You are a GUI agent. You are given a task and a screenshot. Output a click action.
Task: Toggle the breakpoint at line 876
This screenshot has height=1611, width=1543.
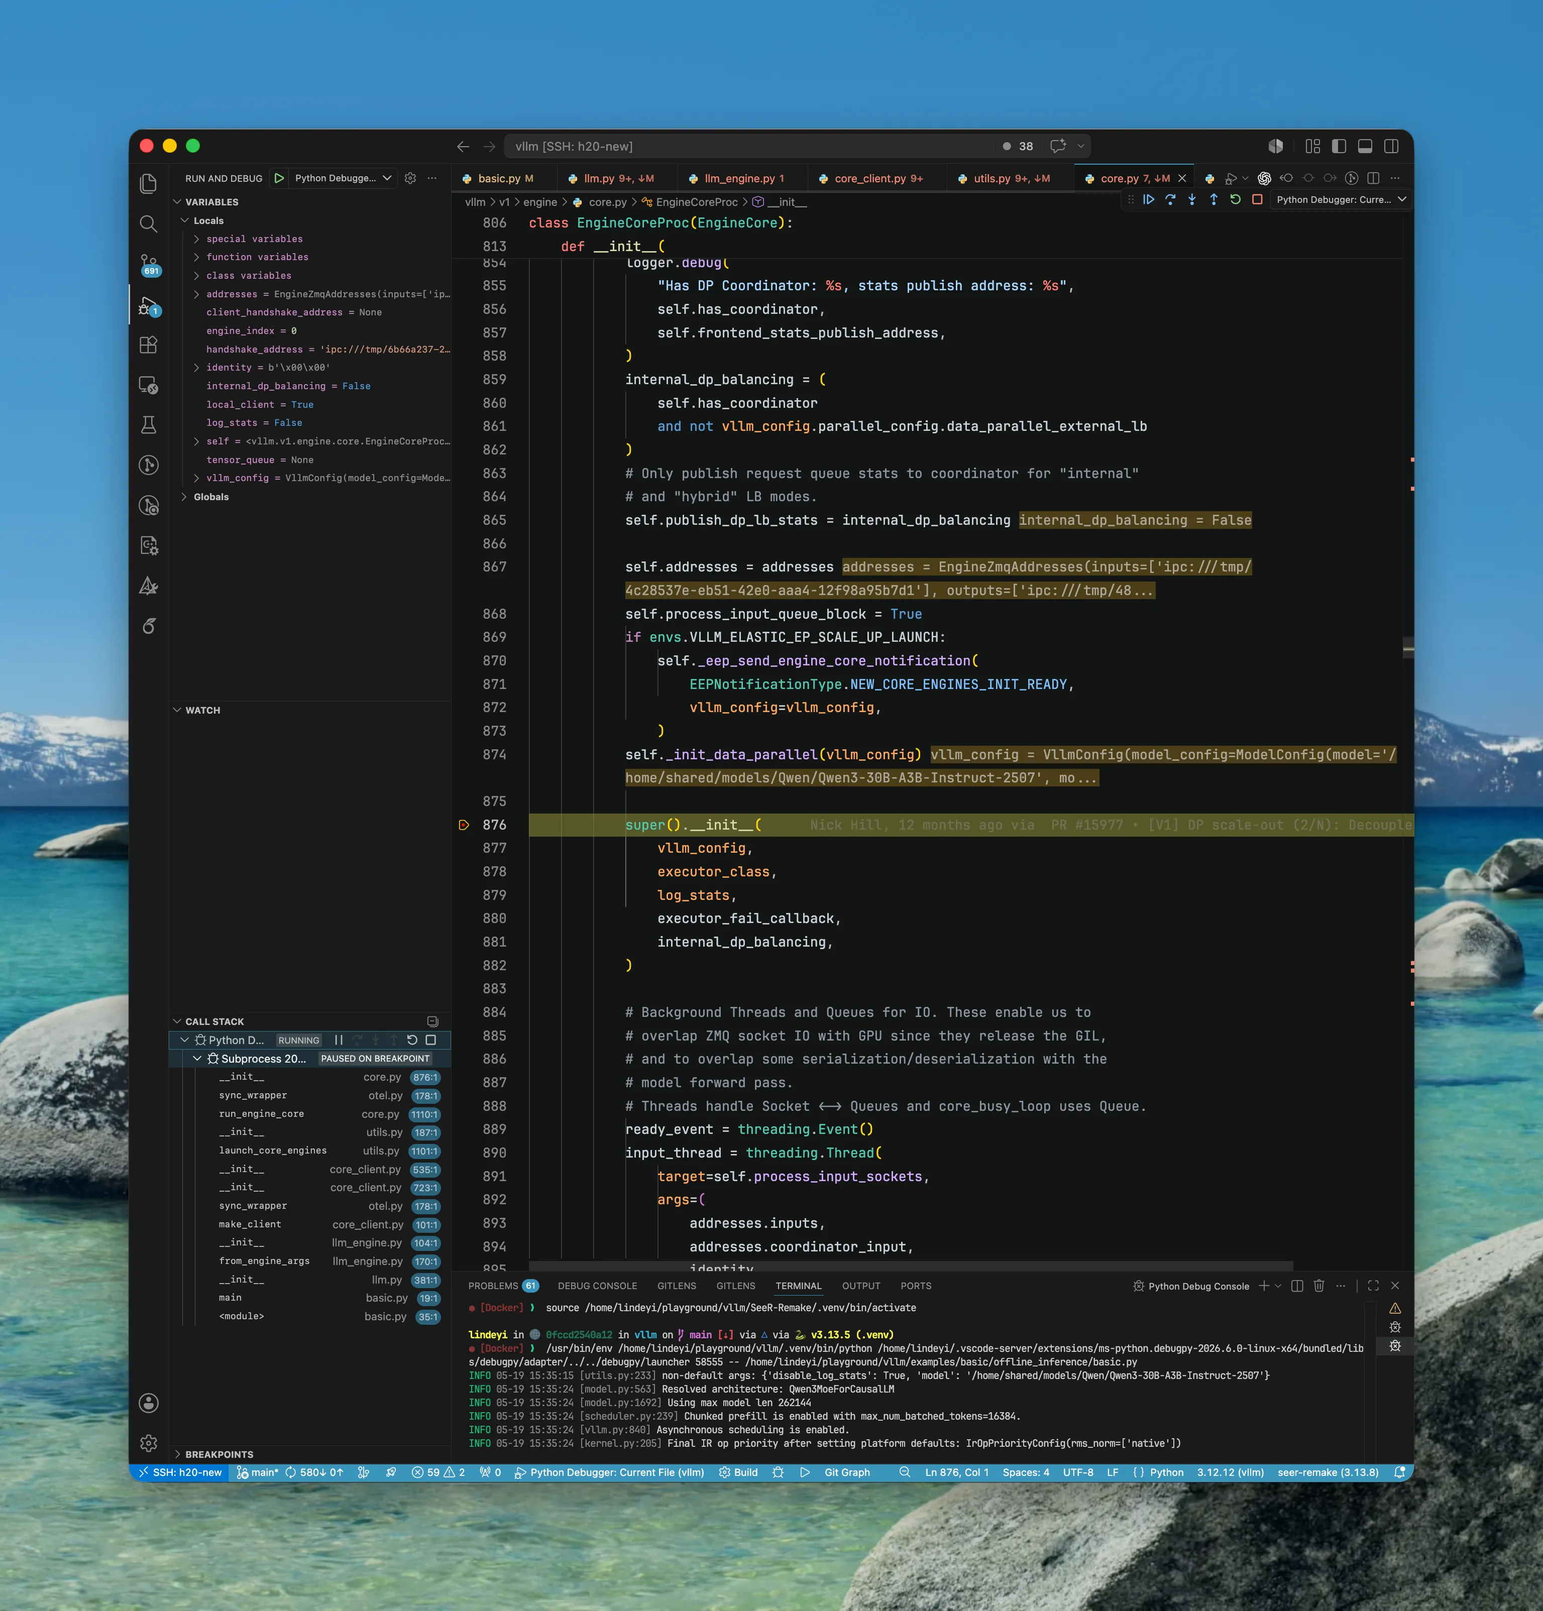[464, 825]
